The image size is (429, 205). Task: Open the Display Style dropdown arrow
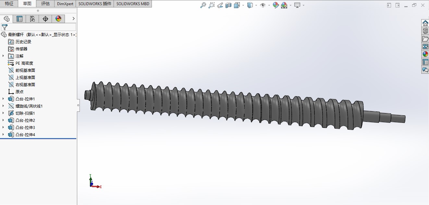[x=256, y=5]
